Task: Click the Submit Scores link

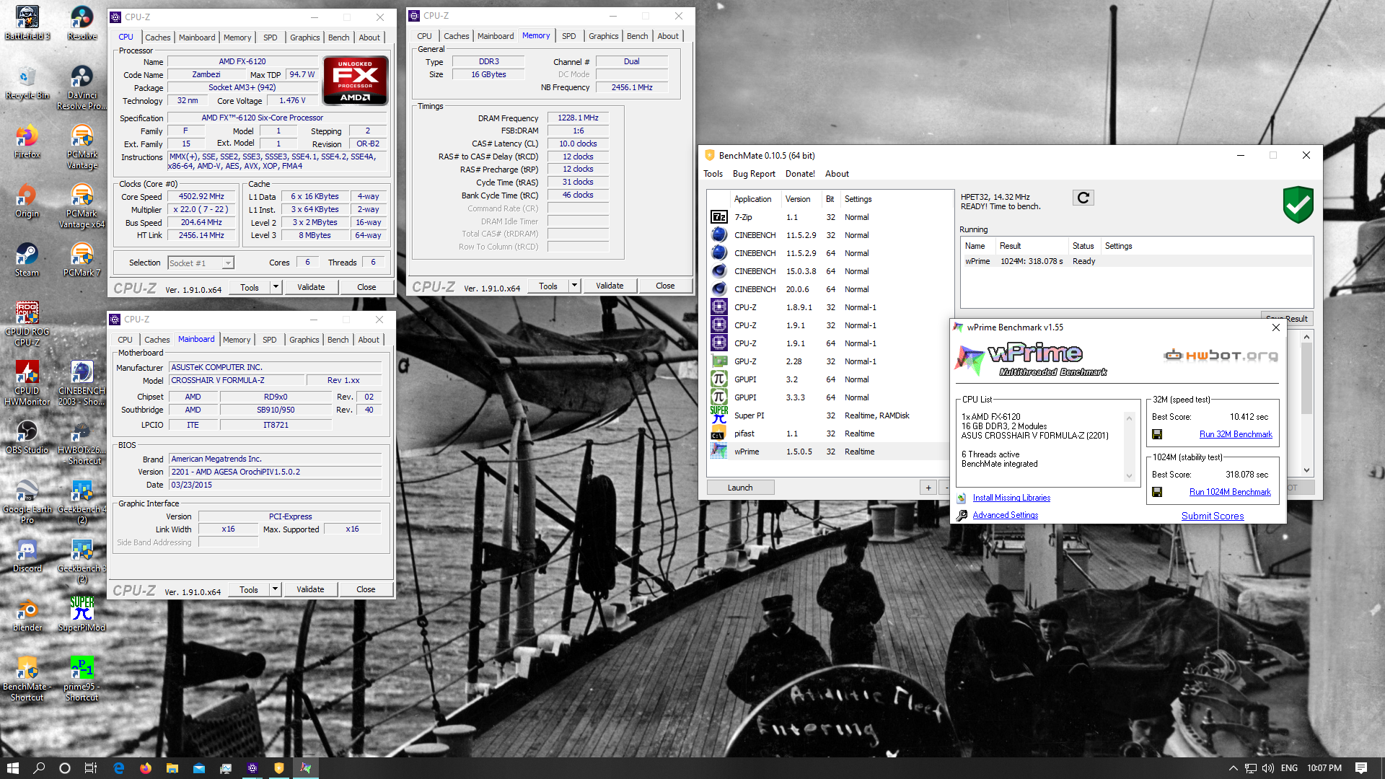Action: tap(1213, 516)
